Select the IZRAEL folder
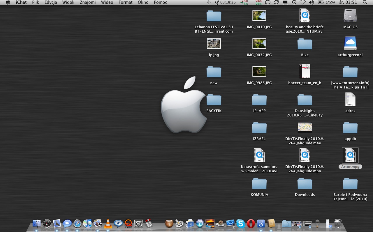The width and height of the screenshot is (373, 232). click(x=259, y=127)
